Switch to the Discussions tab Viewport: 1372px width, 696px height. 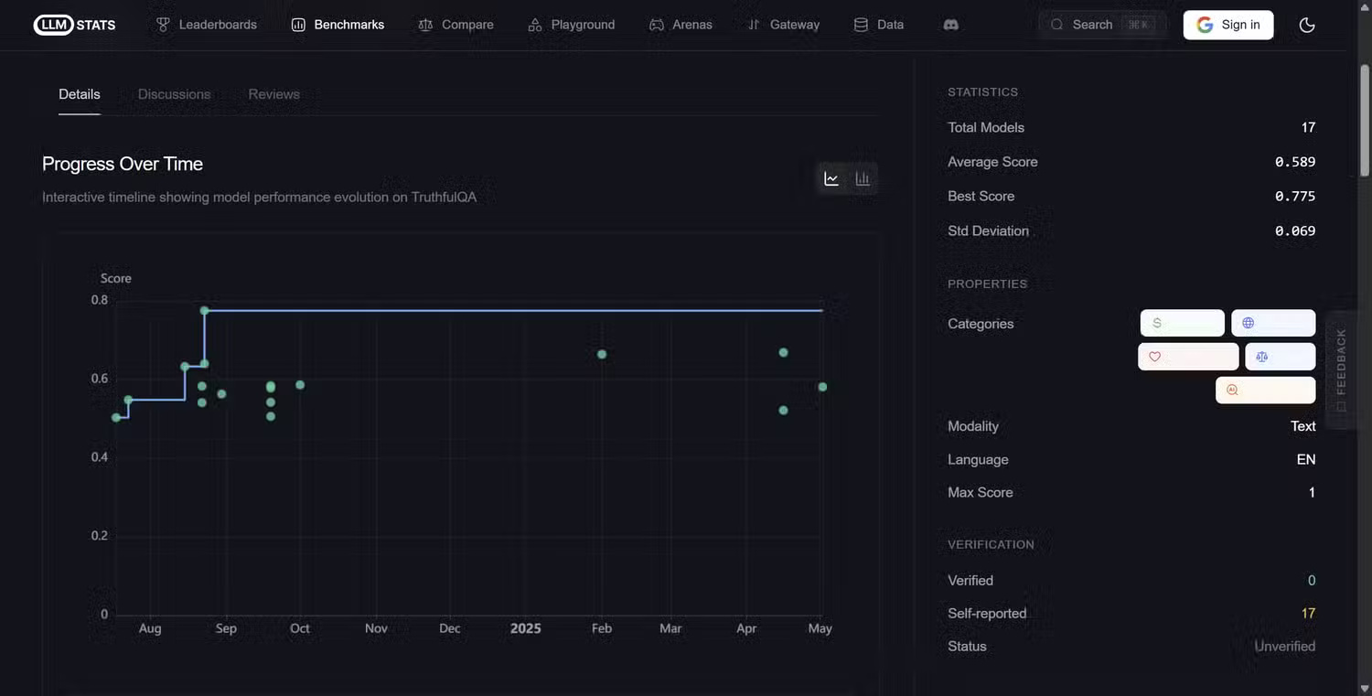pos(174,93)
